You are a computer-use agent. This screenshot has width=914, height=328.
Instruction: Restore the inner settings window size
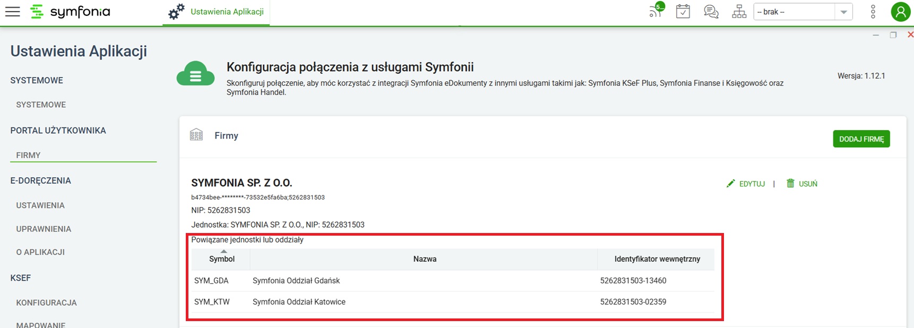[x=893, y=35]
